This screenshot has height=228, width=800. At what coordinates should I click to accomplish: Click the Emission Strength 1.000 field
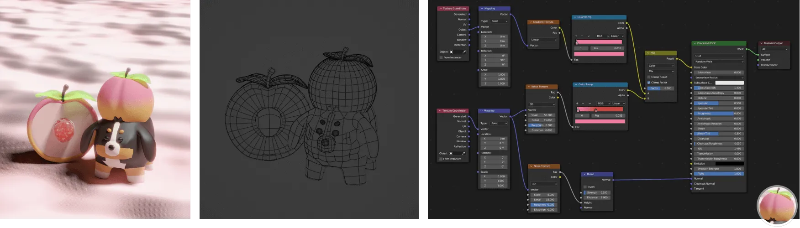(719, 169)
